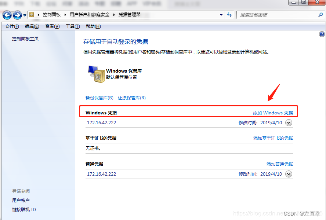Open 用户帐户 link in sidebar
Screen dimensions: 326x220
tap(21, 200)
